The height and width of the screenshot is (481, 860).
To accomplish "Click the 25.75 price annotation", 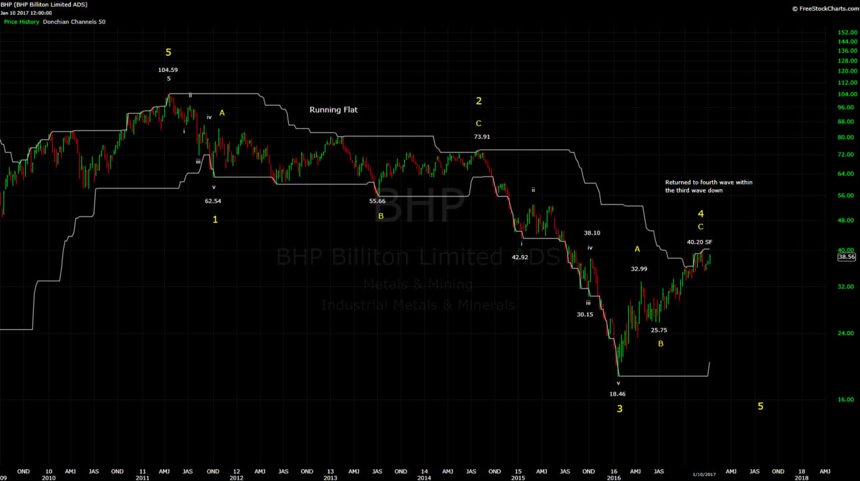I will (x=659, y=330).
